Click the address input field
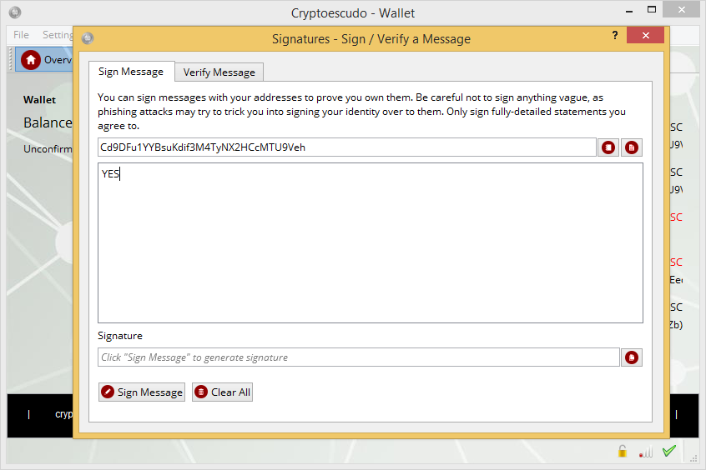Image resolution: width=706 pixels, height=470 pixels. [347, 147]
